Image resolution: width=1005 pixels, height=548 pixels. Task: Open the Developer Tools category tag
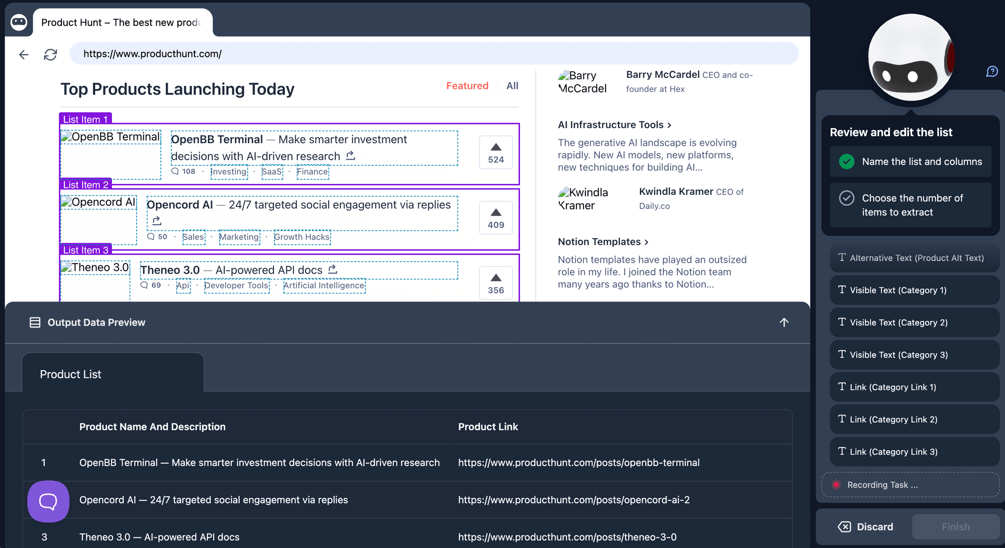click(237, 286)
